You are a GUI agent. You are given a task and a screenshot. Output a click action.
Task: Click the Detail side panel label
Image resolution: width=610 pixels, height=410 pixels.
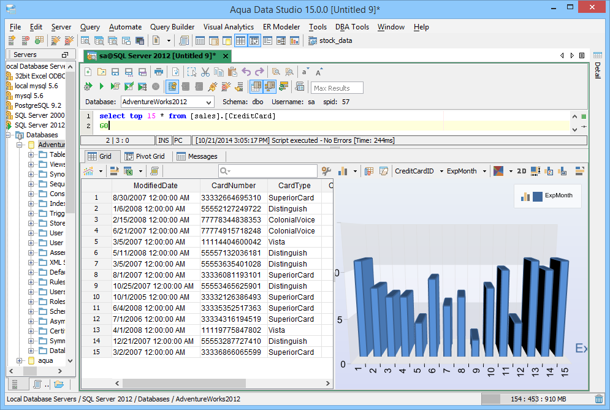click(598, 72)
